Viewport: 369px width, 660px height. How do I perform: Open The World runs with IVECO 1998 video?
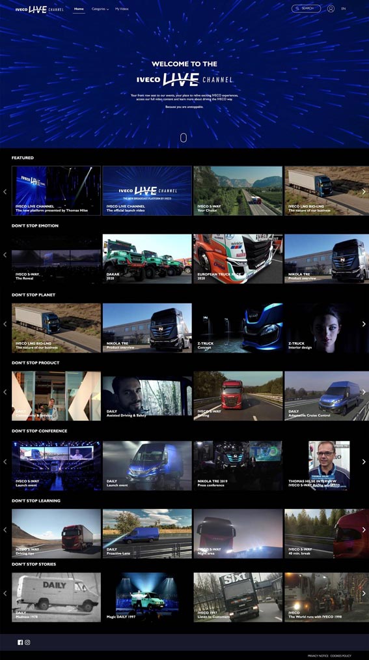(x=327, y=597)
